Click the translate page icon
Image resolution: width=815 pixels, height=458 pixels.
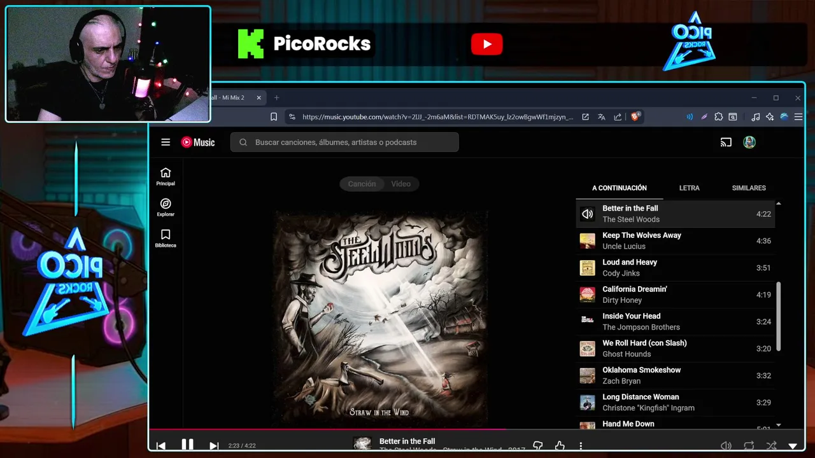pyautogui.click(x=601, y=117)
